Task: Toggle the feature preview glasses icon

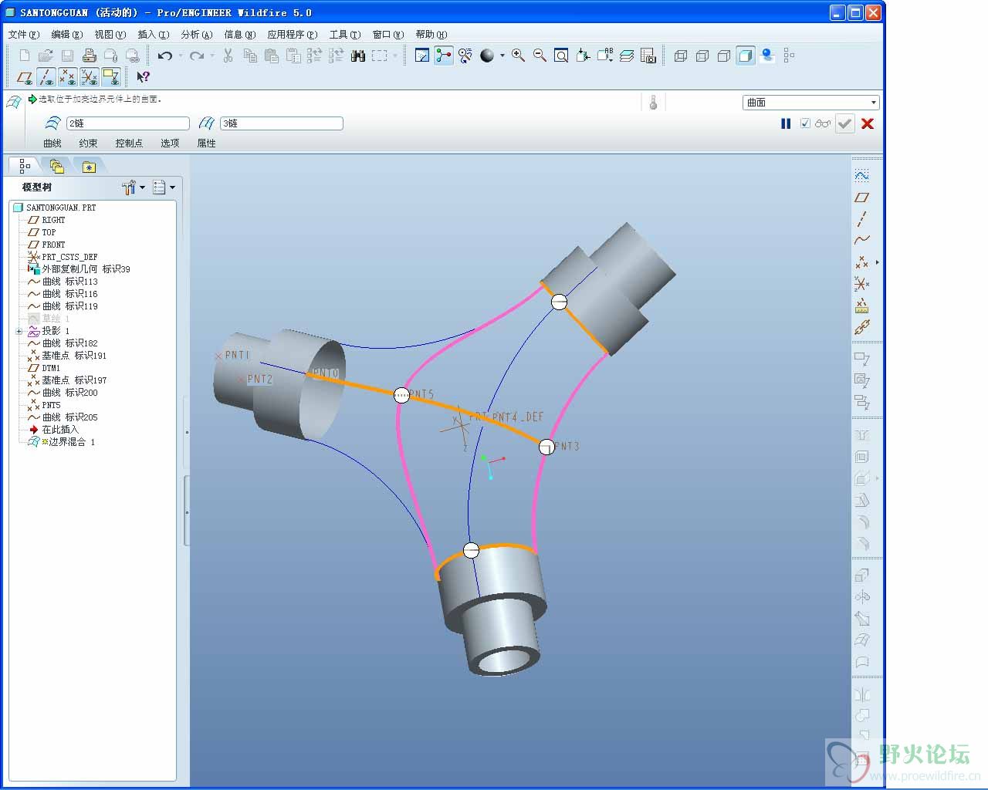Action: point(824,123)
